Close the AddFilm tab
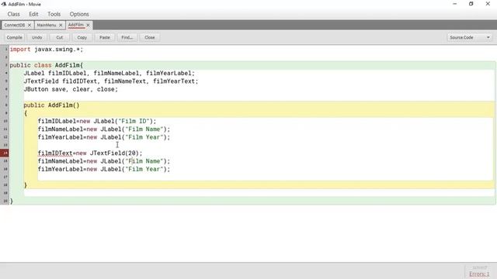The image size is (497, 279). 88,25
